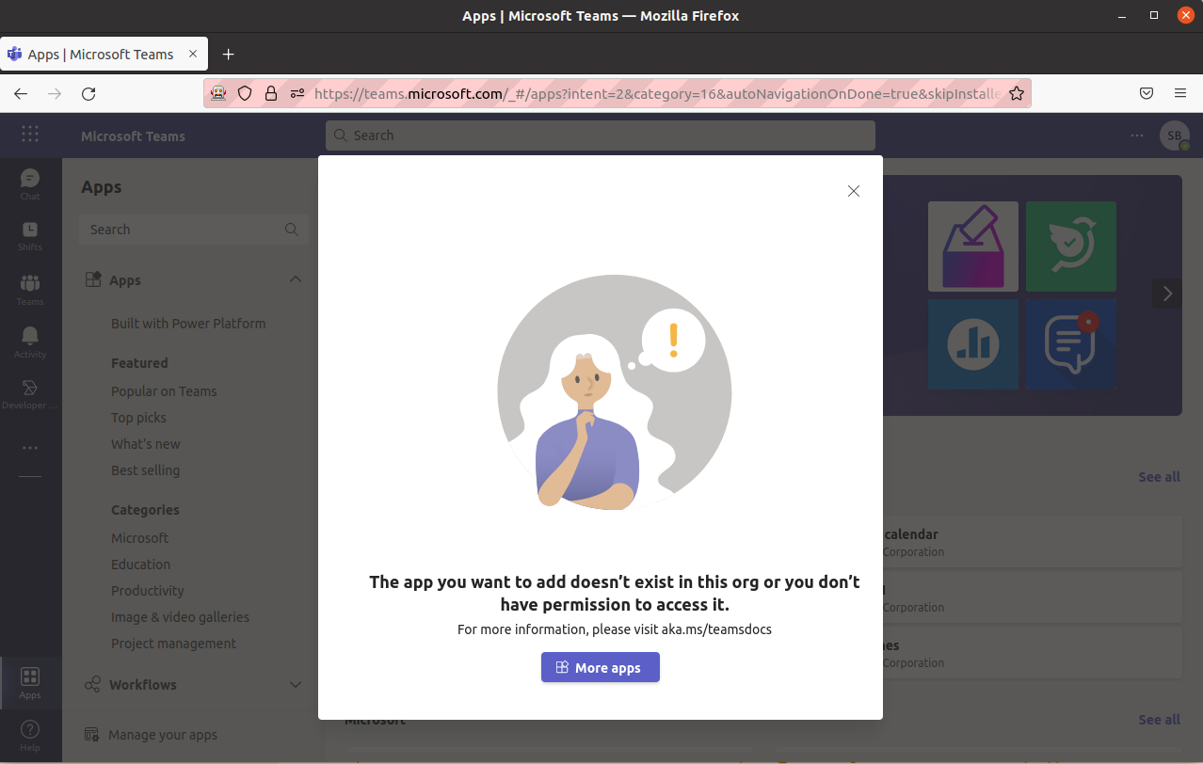This screenshot has height=764, width=1203.
Task: Click the tracking protection shield icon
Action: click(245, 93)
